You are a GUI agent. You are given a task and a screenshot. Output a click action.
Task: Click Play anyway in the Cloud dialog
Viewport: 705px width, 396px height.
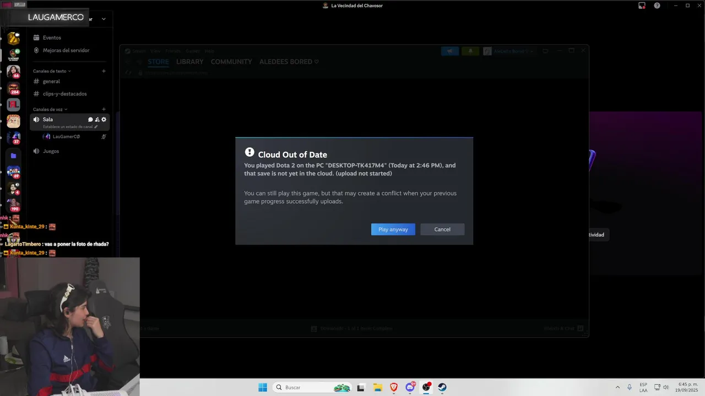click(393, 229)
